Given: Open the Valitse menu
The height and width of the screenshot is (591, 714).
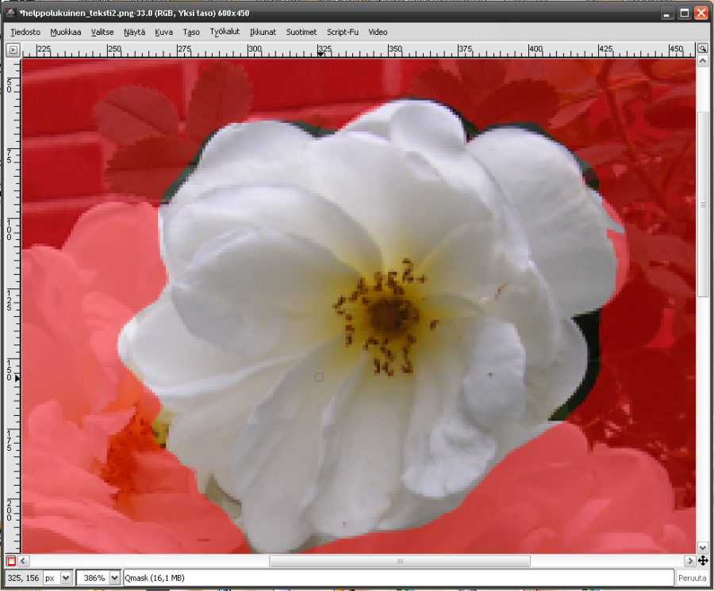Looking at the screenshot, I should 102,32.
